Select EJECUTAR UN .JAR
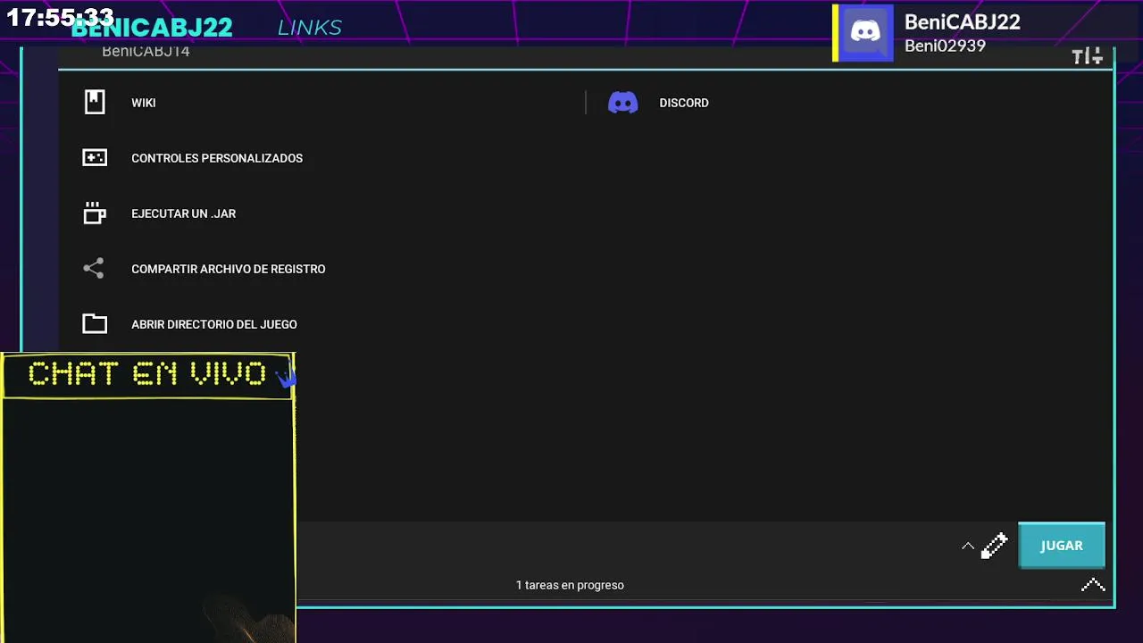 tap(184, 213)
